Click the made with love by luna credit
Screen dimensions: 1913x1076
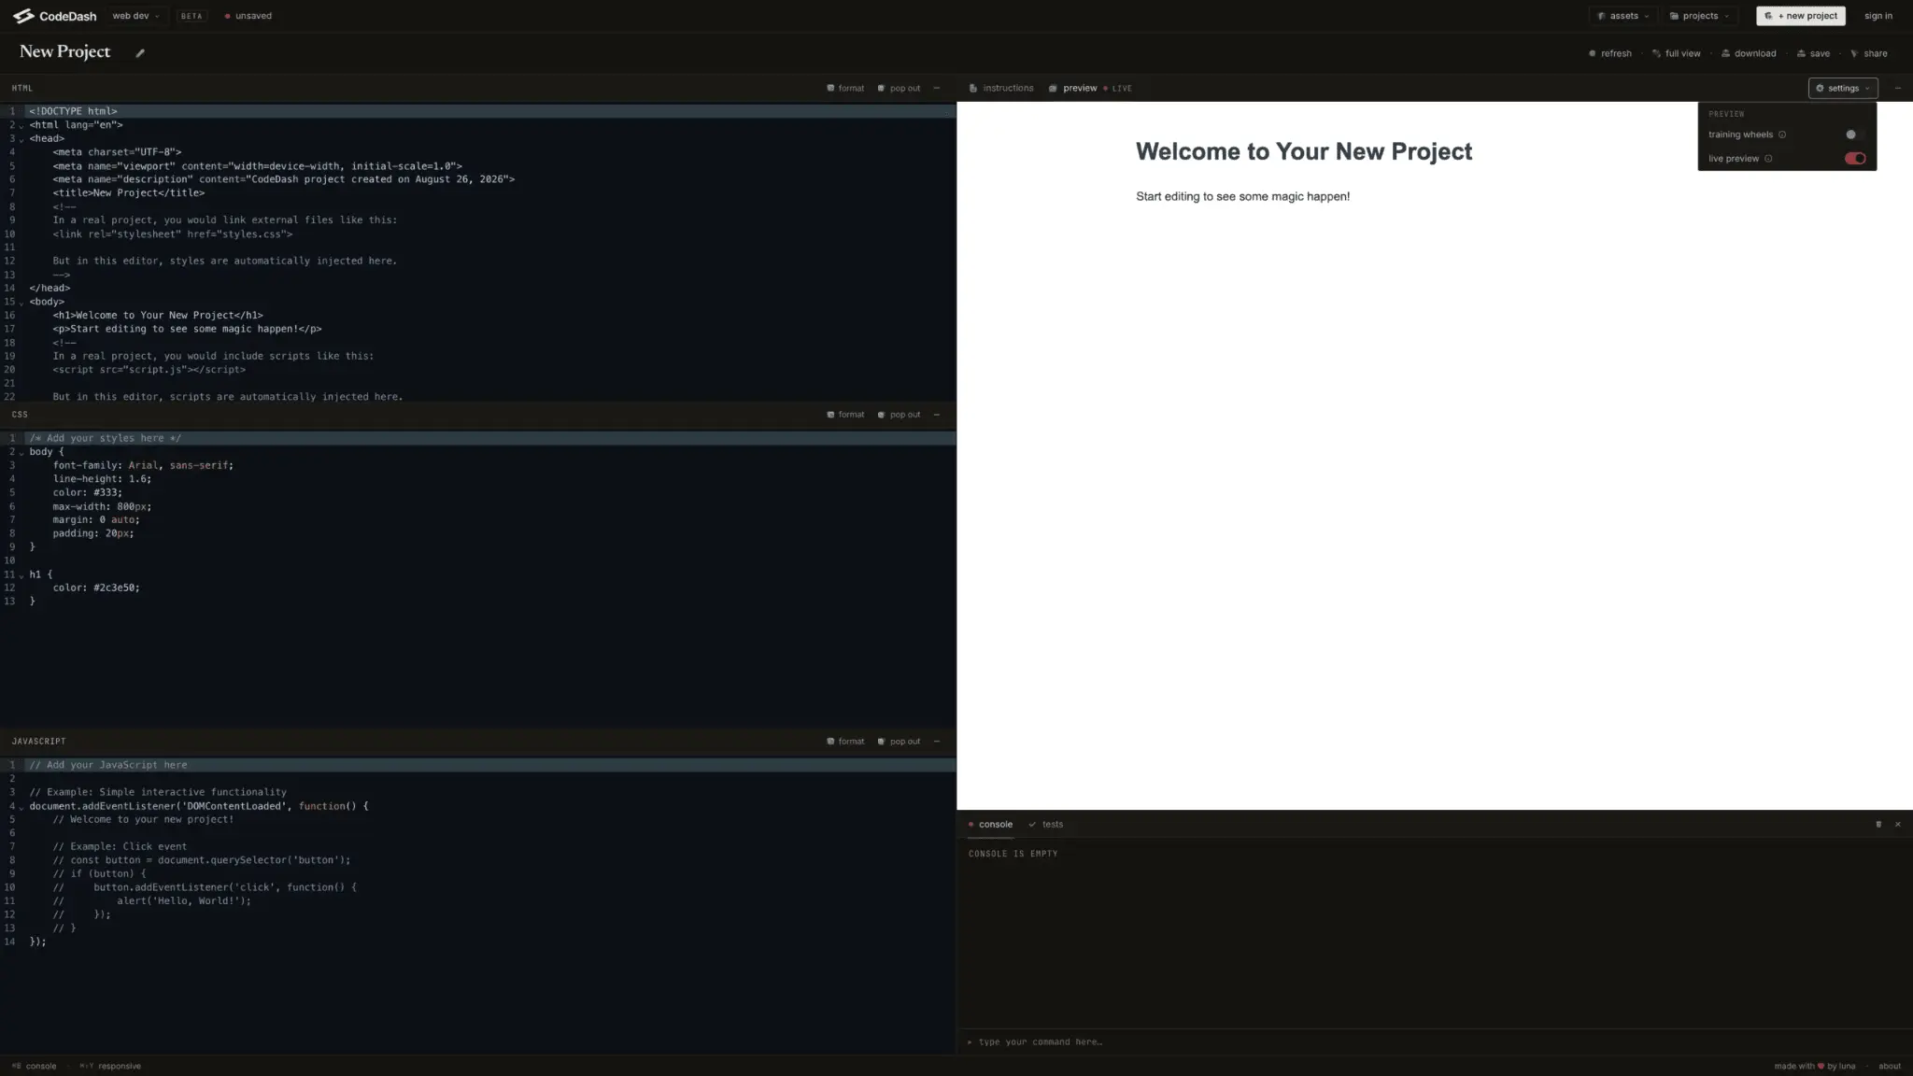point(1815,1066)
